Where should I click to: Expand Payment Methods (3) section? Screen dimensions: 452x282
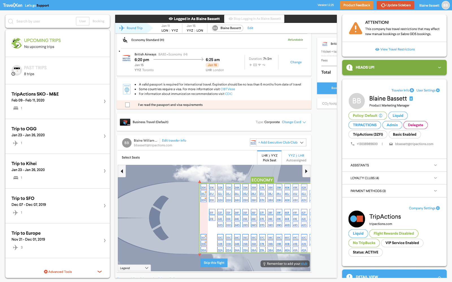click(394, 191)
